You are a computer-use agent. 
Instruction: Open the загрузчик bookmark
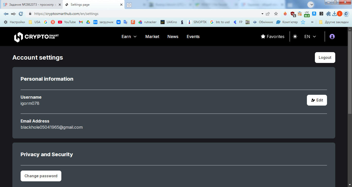click(x=103, y=22)
